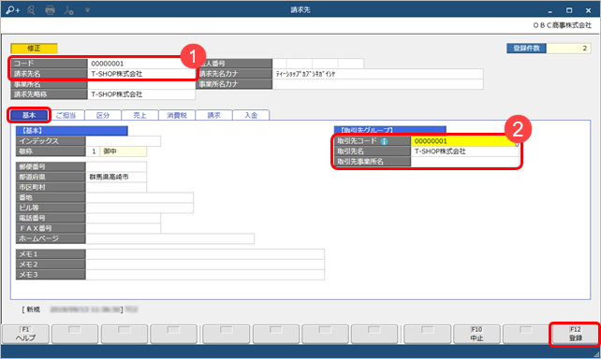
Task: Click the F10 中止 button
Action: [476, 334]
